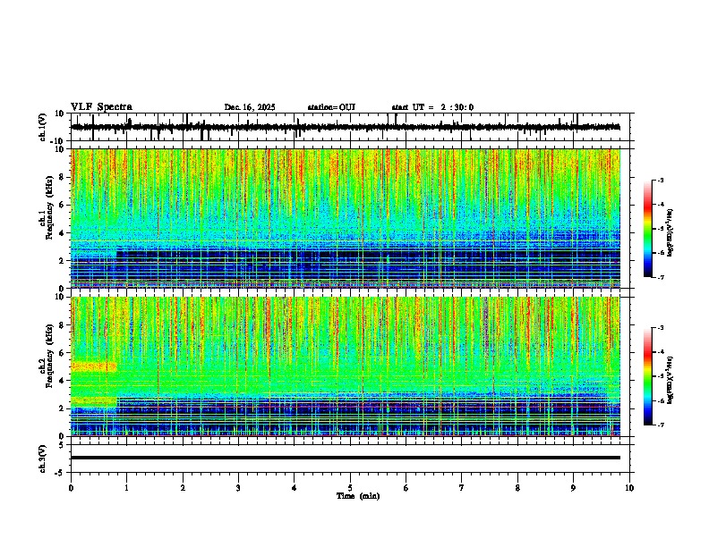Click the ch.1 spectrogram color scale bar

648,229
